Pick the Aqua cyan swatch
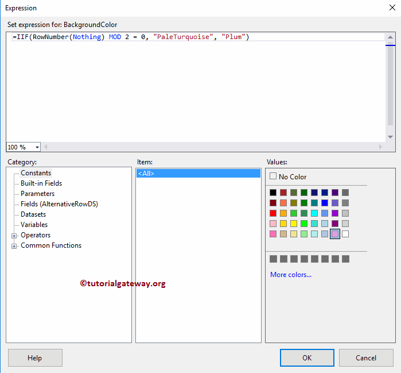The width and height of the screenshot is (401, 373). click(x=314, y=213)
